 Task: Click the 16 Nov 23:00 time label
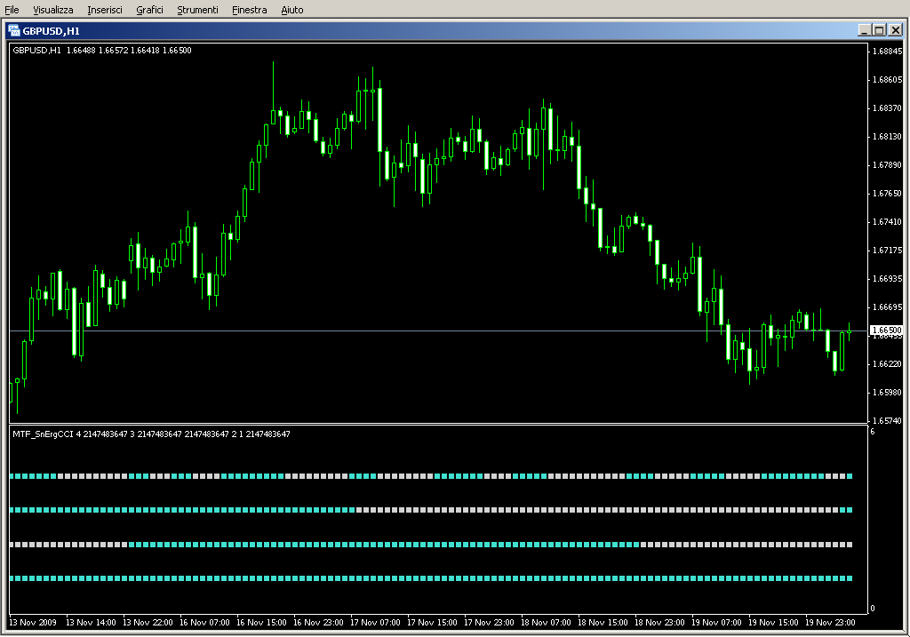coord(318,623)
